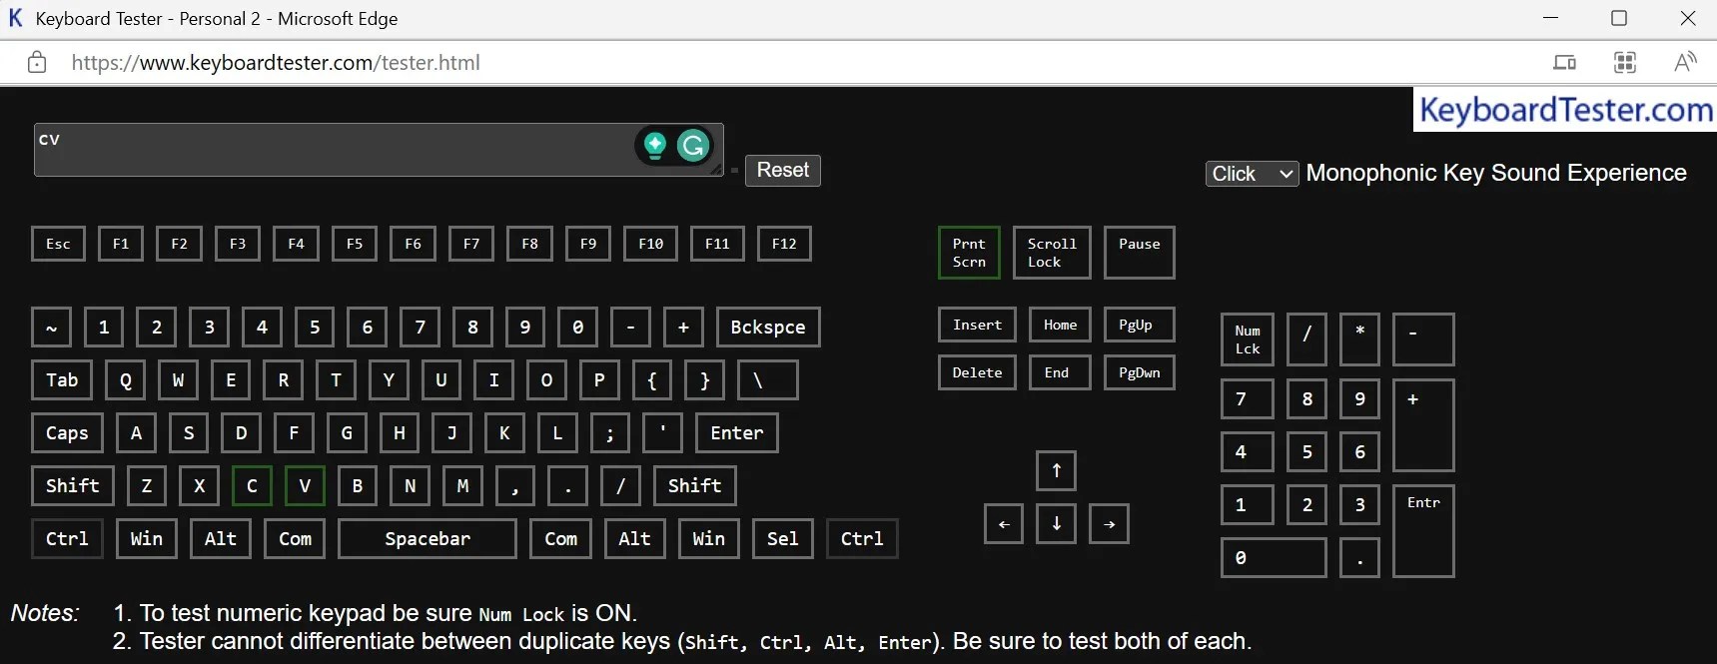Click the address bar URL
This screenshot has width=1717, height=664.
276,63
